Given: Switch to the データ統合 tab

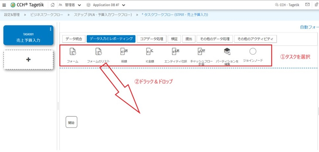Looking at the screenshot, I should pyautogui.click(x=74, y=39).
